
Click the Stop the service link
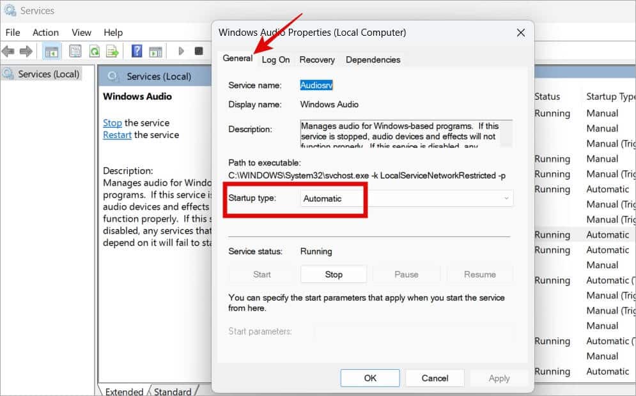click(x=112, y=123)
